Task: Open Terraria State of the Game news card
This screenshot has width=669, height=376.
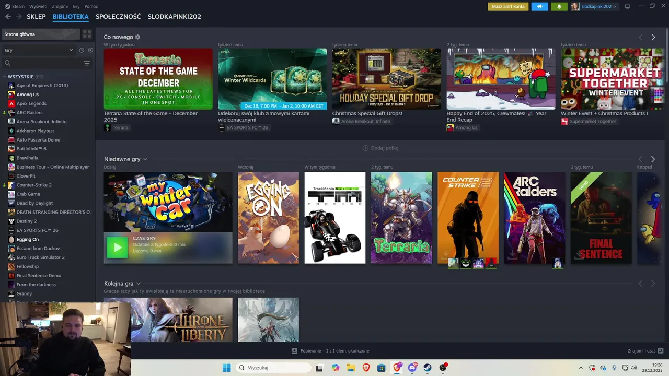Action: point(158,79)
